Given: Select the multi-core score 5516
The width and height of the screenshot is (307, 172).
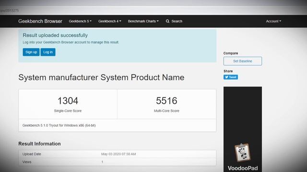Looking at the screenshot, I should click(166, 101).
